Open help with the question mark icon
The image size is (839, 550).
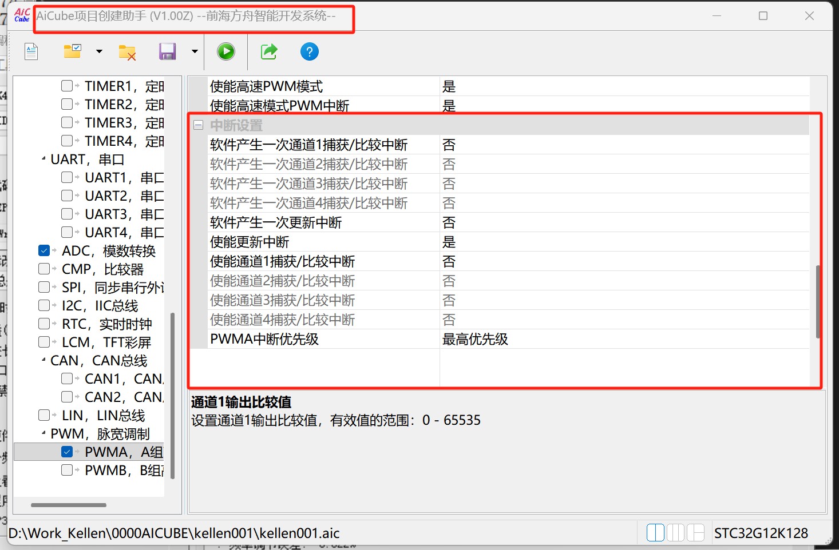pyautogui.click(x=309, y=51)
